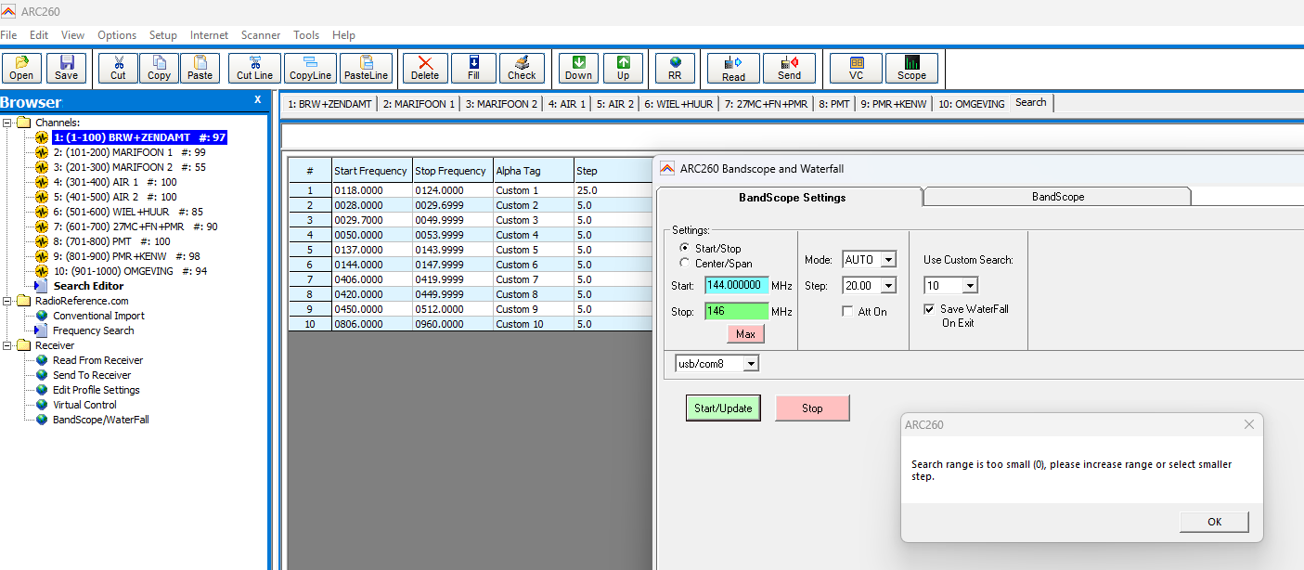This screenshot has width=1304, height=570.
Task: Select the 8: (701-800) PMT channel
Action: coord(112,241)
